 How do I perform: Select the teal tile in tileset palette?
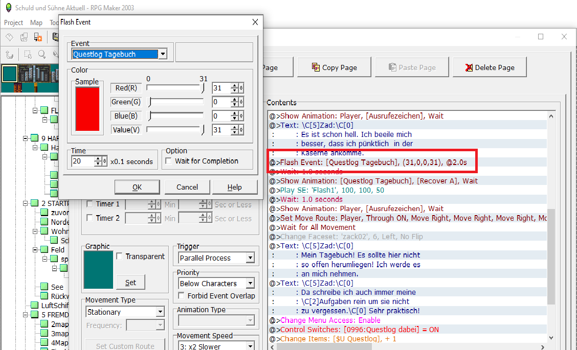tap(10, 74)
